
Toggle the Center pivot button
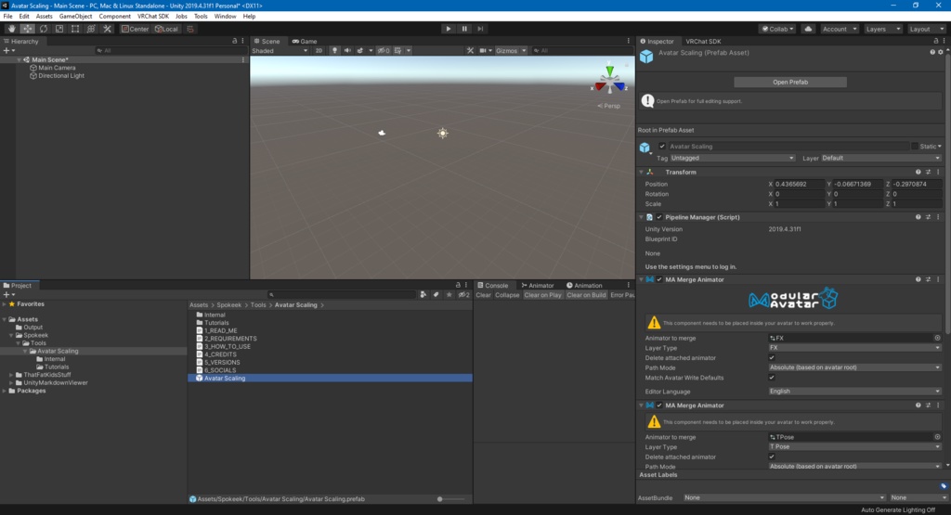click(x=135, y=29)
